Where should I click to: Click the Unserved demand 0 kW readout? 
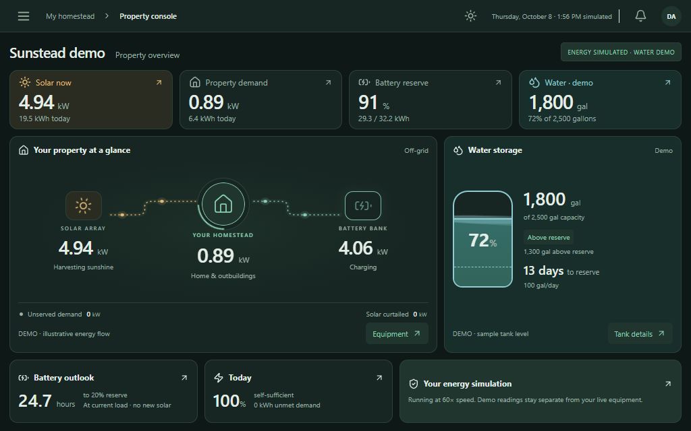pos(59,314)
